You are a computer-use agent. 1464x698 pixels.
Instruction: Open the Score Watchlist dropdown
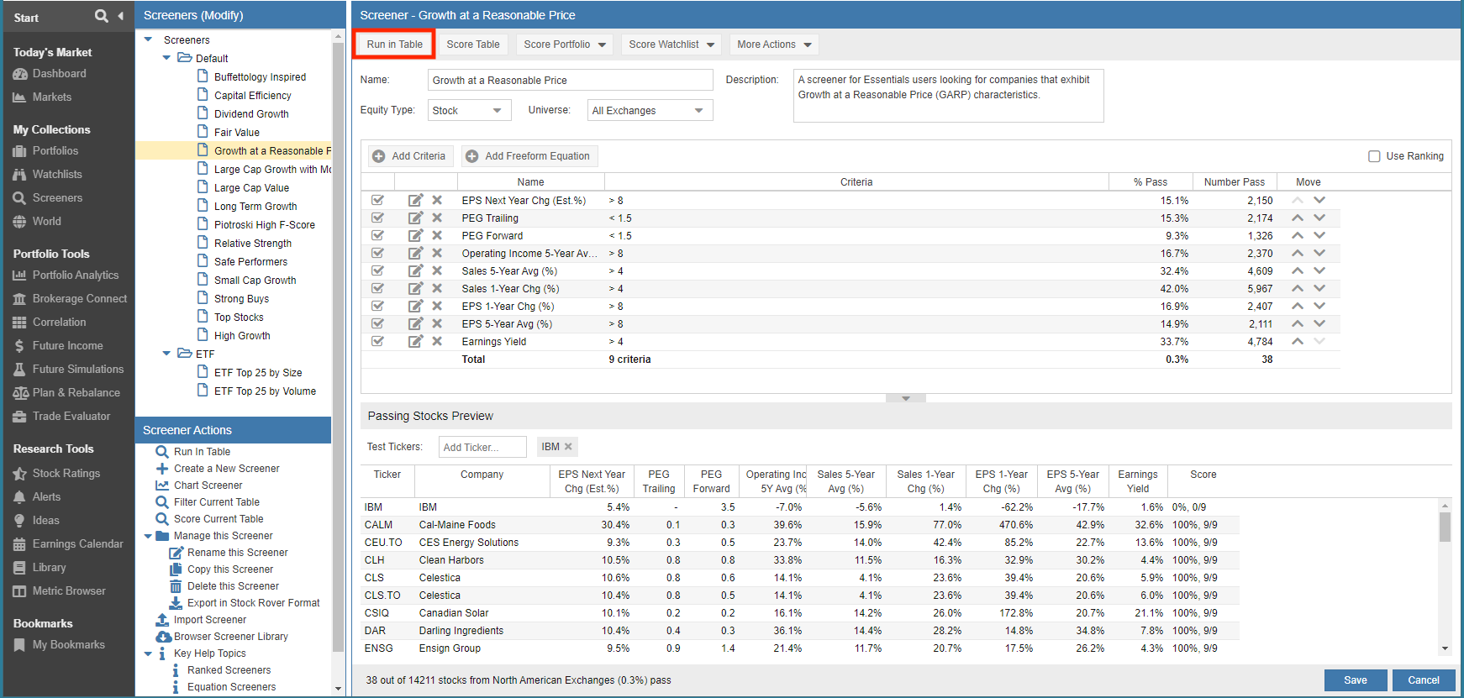pyautogui.click(x=671, y=45)
